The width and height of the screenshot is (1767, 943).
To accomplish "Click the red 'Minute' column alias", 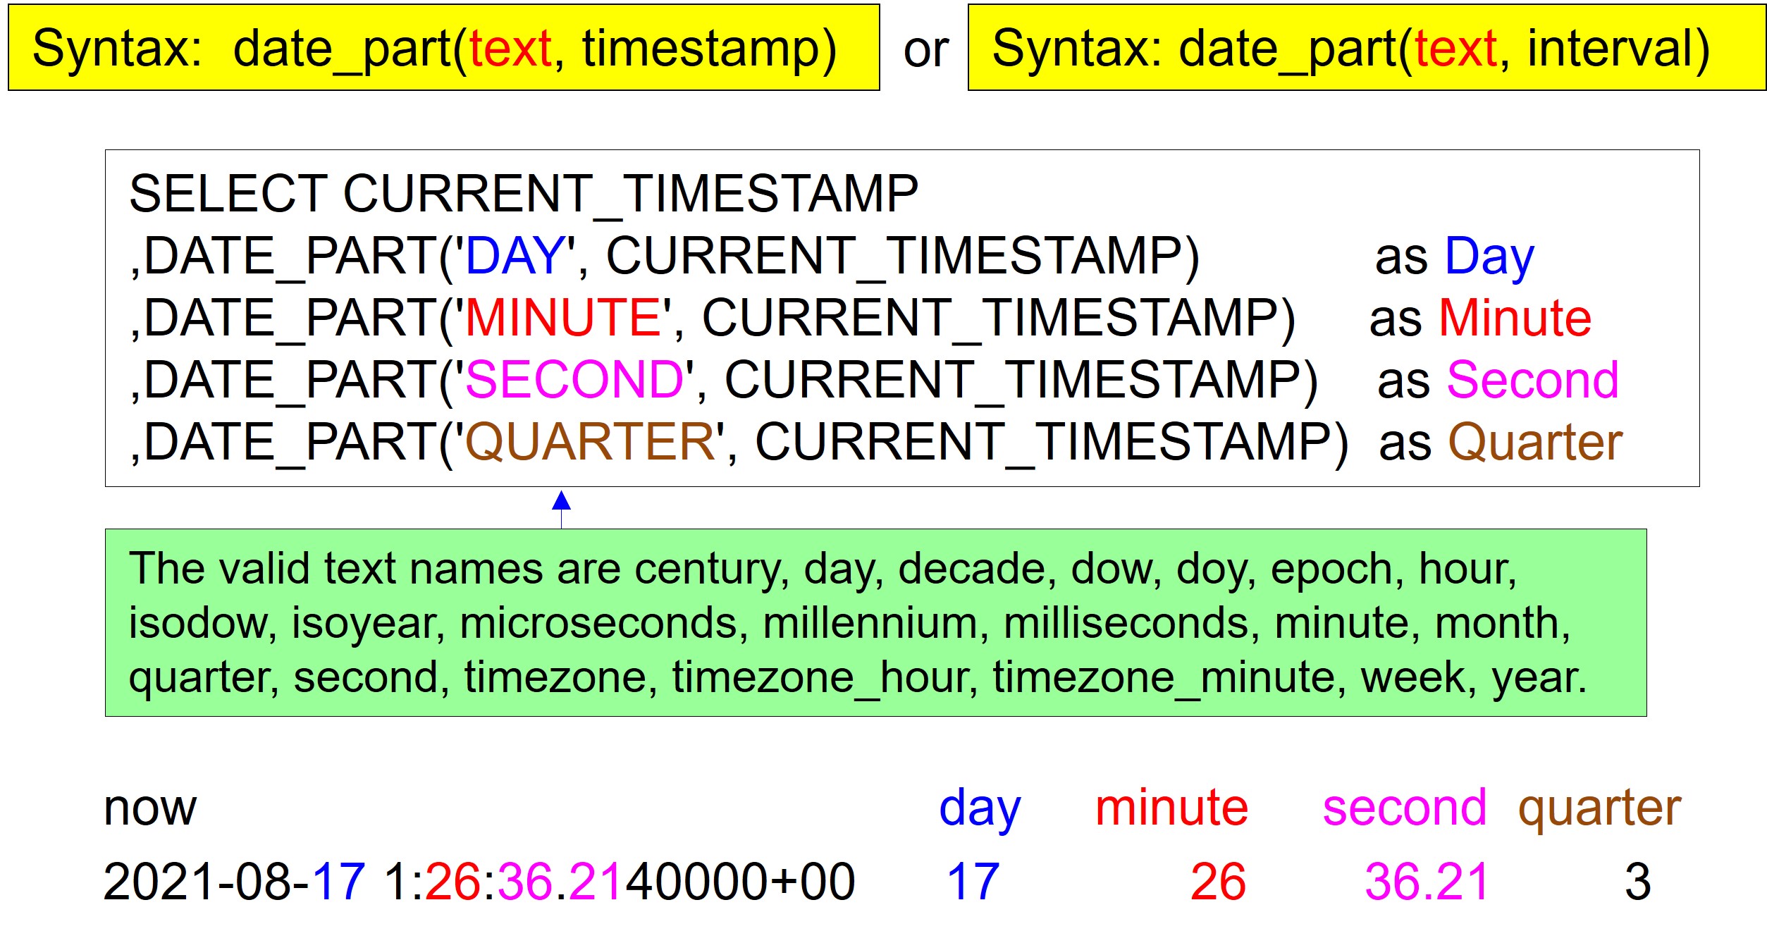I will 1515,318.
